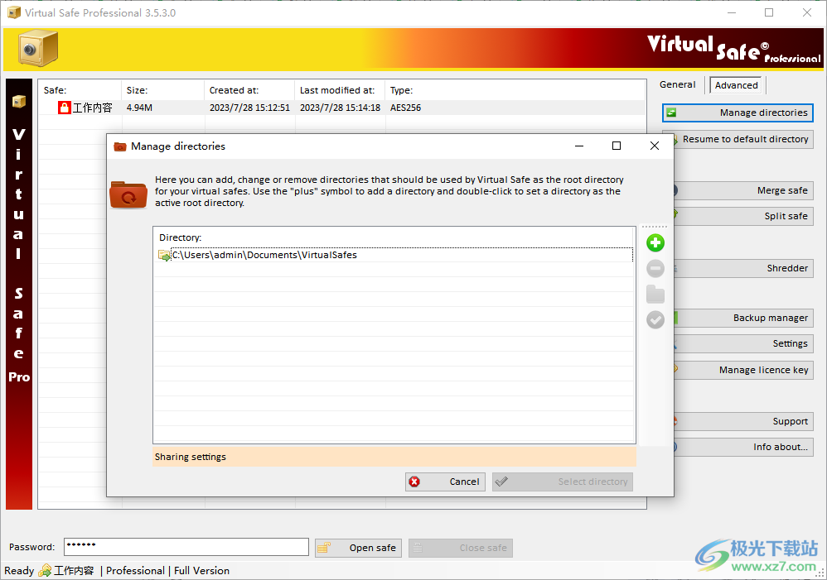The height and width of the screenshot is (580, 827).
Task: Click the Open safe button
Action: [x=358, y=548]
